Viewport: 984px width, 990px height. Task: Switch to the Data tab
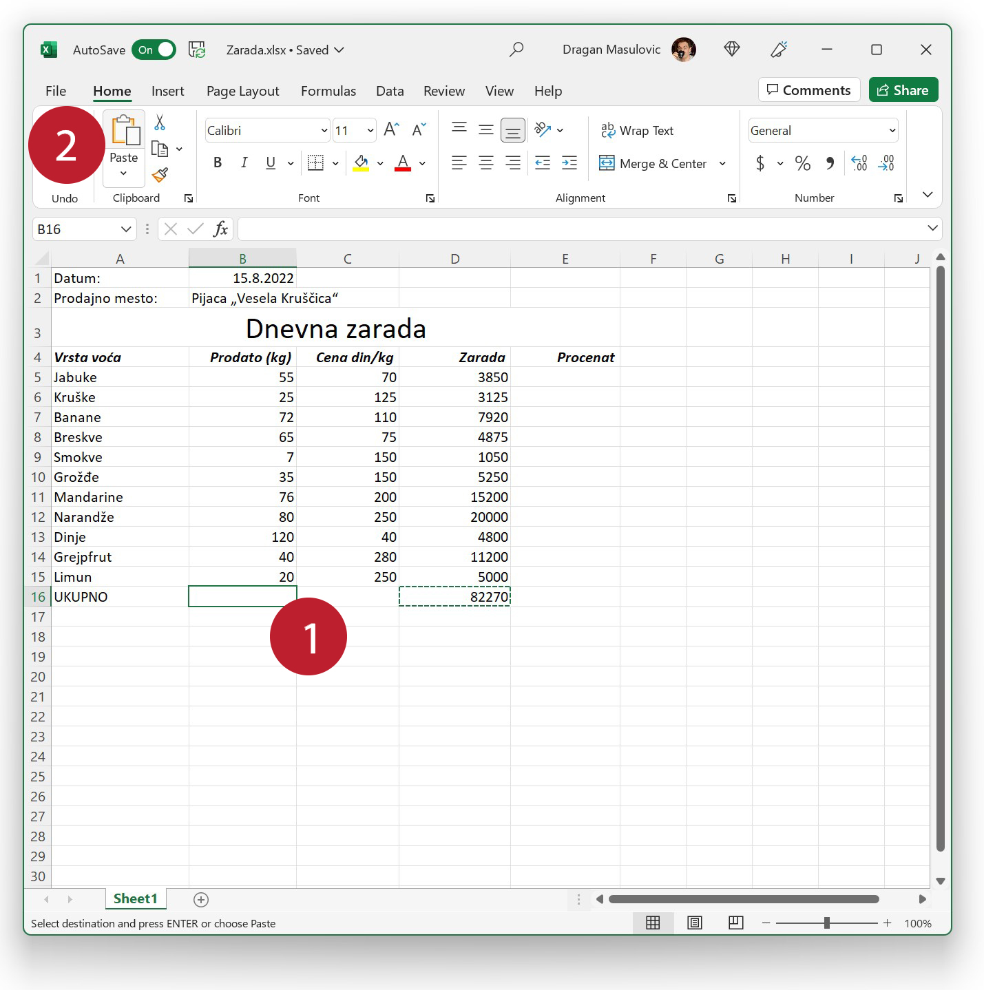tap(390, 91)
